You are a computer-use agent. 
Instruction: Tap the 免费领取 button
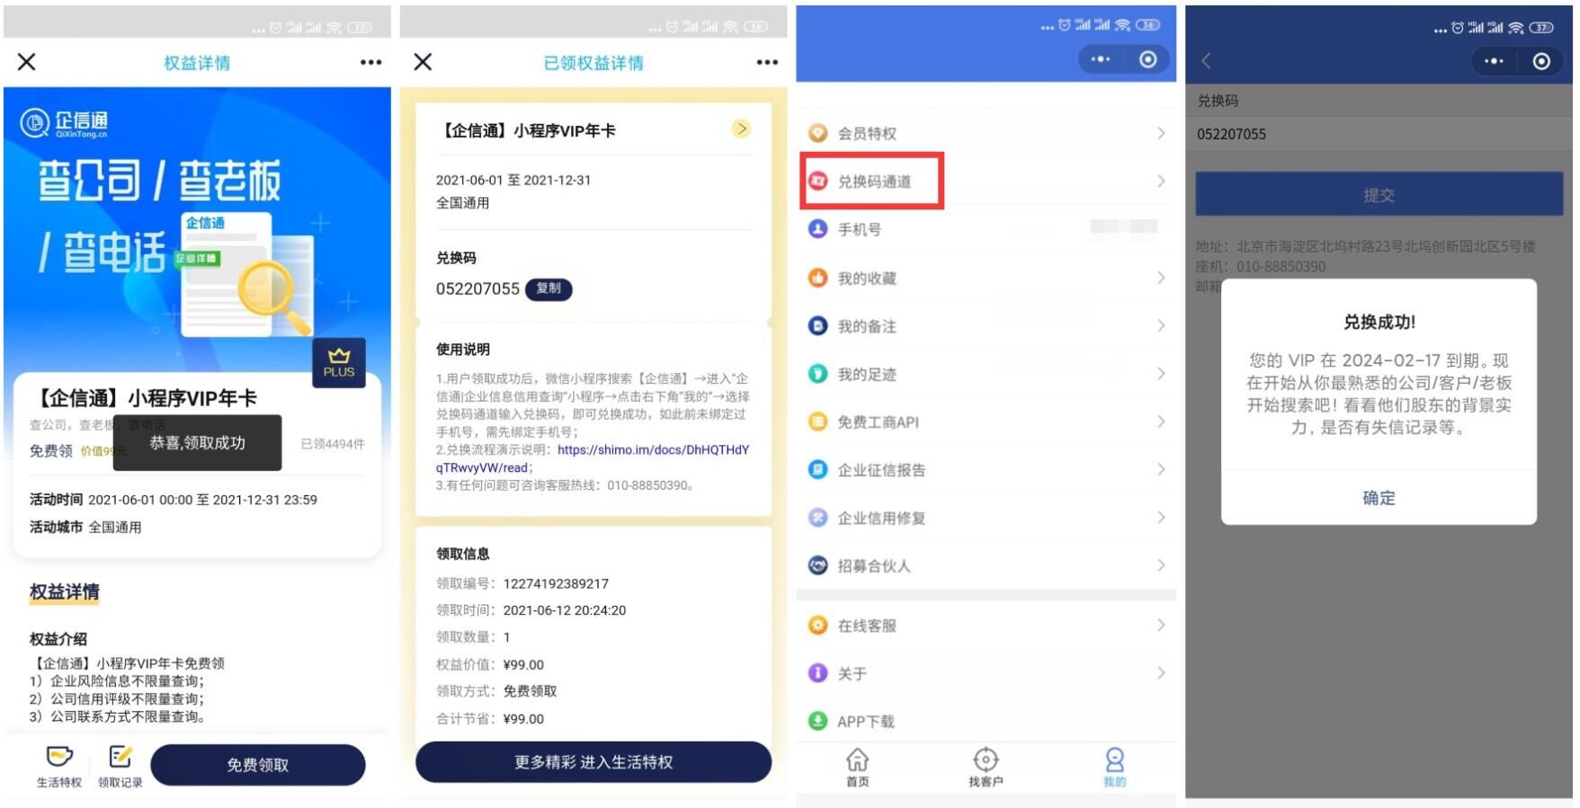tap(258, 765)
